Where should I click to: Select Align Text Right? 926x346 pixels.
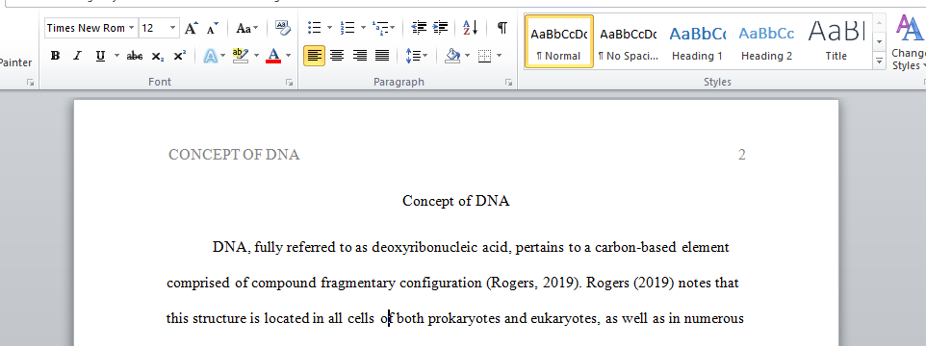pos(360,56)
